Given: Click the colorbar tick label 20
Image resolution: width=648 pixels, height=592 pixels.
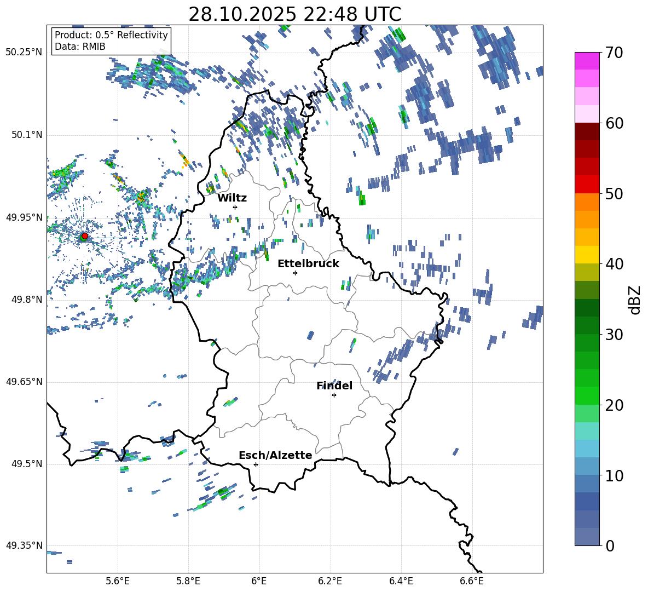Looking at the screenshot, I should (x=614, y=405).
